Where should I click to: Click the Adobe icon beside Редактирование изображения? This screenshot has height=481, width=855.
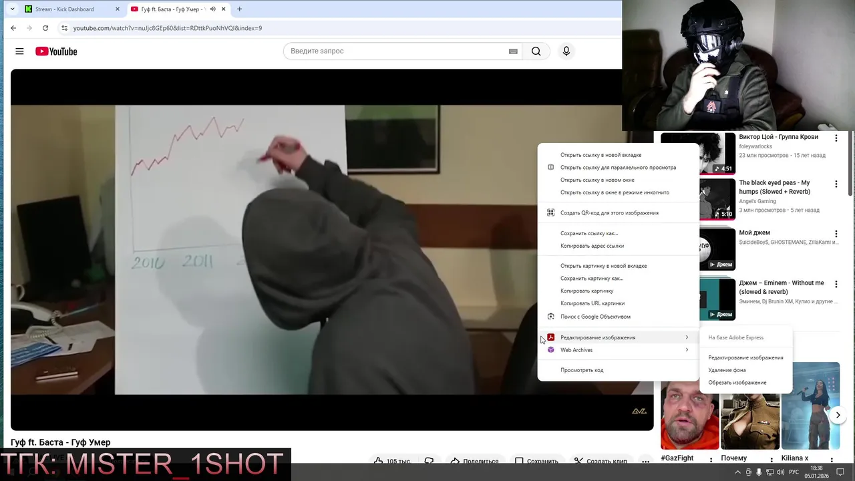click(551, 337)
